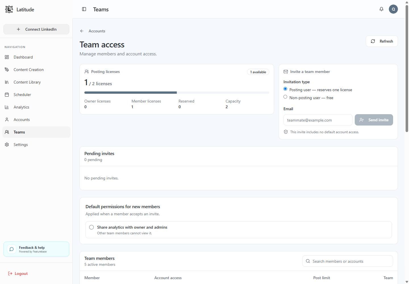Click the Latitude logo icon
409x284 pixels.
pyautogui.click(x=9, y=9)
